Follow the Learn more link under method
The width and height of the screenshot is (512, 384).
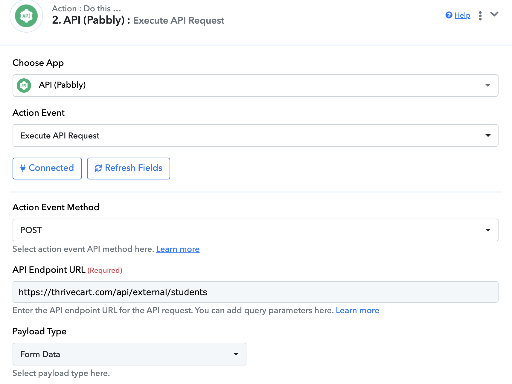(178, 249)
